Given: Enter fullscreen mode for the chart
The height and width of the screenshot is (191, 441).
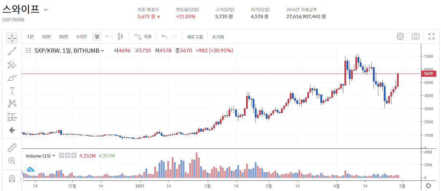Looking at the screenshot, I should (432, 36).
